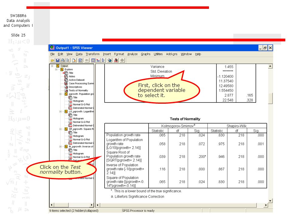Open the Insert menu
Image resolution: width=292 pixels, height=219 pixels.
pyautogui.click(x=107, y=54)
